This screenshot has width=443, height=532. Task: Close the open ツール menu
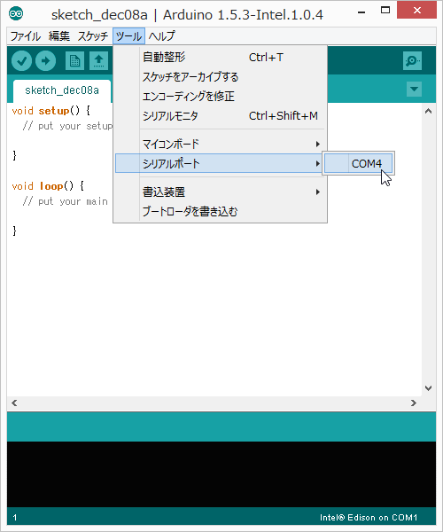128,36
